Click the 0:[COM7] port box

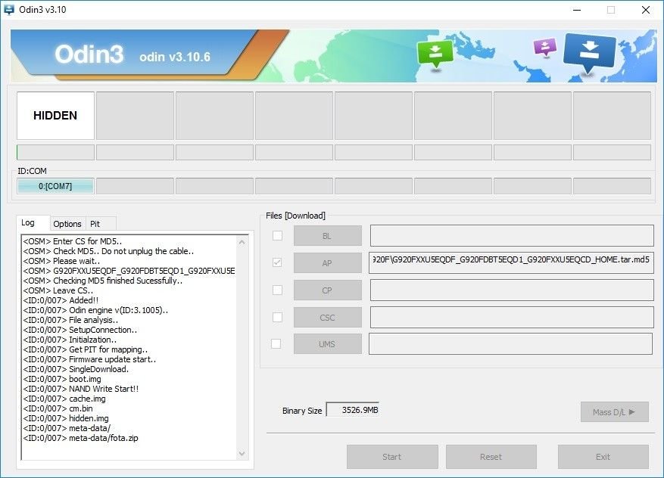[55, 186]
